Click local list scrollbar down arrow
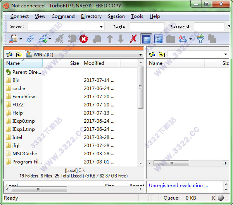Viewport: 233px width, 205px height. [x=141, y=163]
